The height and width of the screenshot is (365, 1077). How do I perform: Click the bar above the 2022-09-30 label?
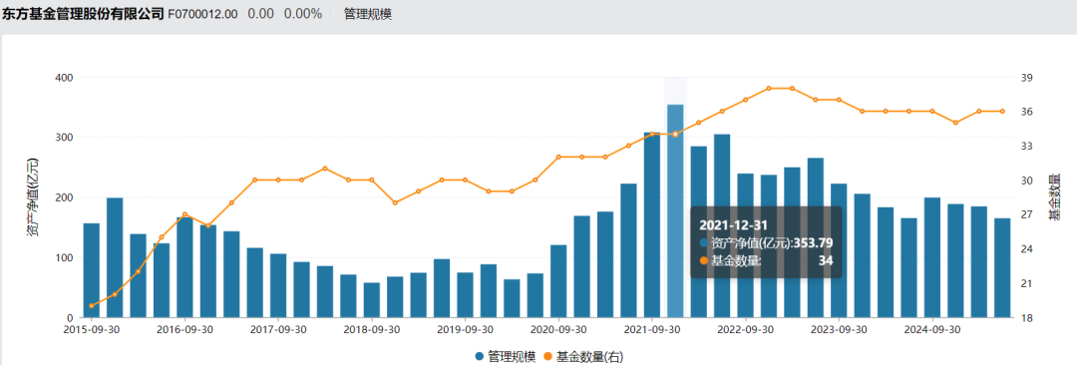[x=745, y=245]
